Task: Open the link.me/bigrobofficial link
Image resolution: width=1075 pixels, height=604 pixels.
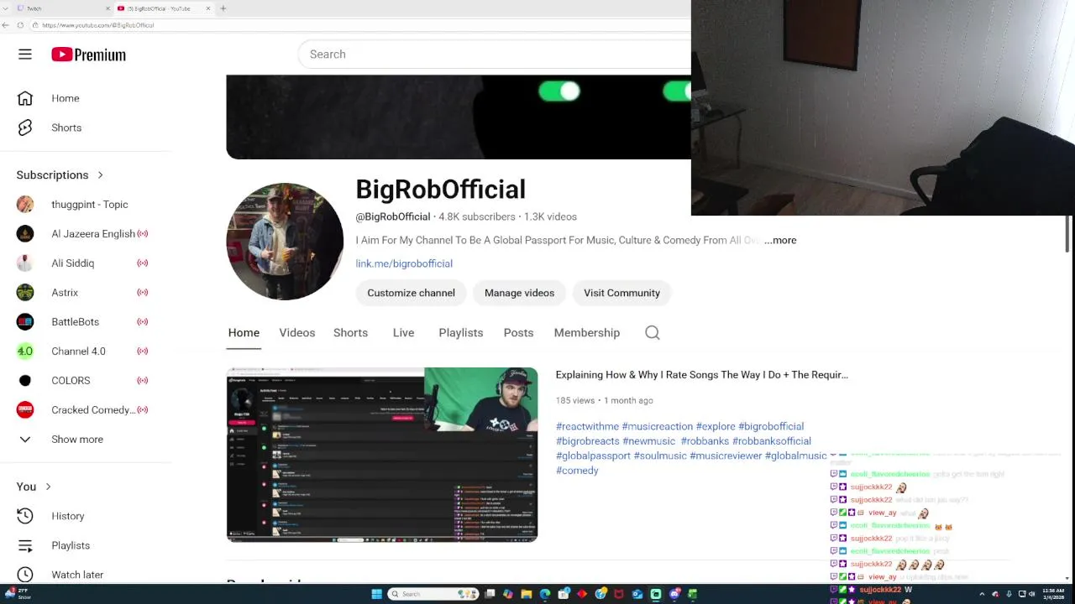Action: click(404, 263)
